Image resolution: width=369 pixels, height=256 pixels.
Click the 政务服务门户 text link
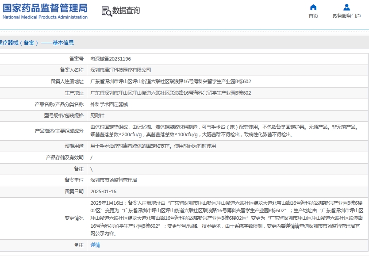[x=346, y=16]
